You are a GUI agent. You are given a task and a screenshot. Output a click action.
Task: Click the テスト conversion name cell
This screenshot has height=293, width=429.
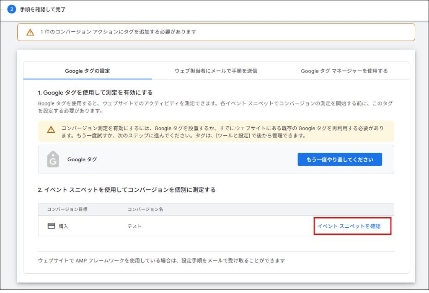pyautogui.click(x=134, y=226)
